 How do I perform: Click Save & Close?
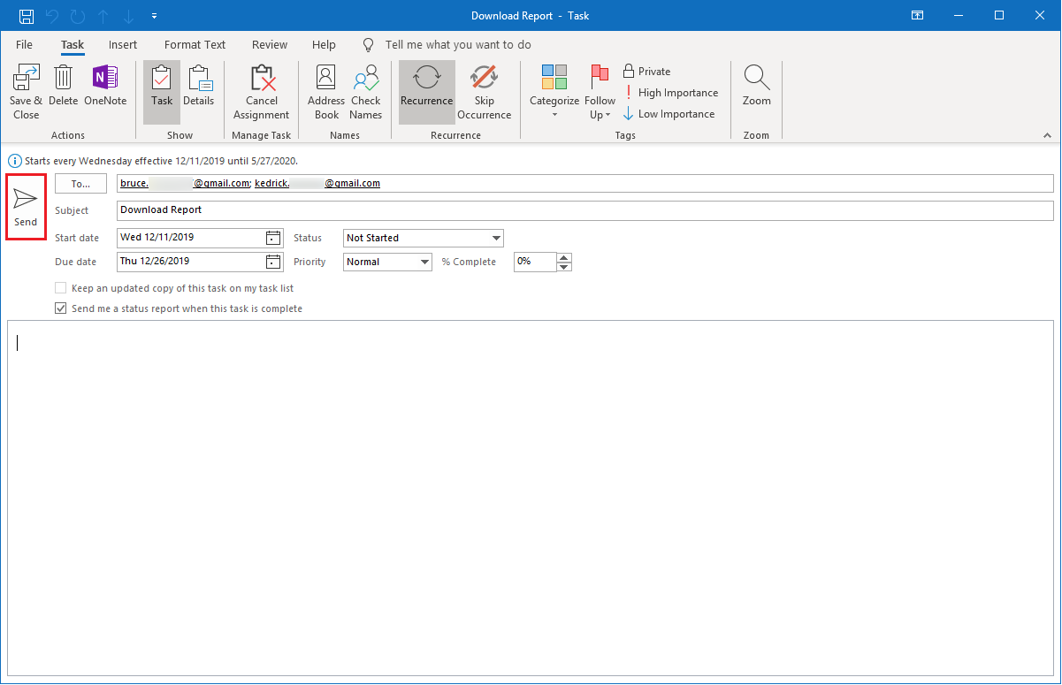[27, 92]
